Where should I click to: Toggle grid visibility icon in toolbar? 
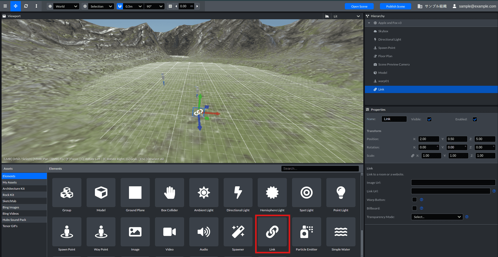click(x=170, y=6)
